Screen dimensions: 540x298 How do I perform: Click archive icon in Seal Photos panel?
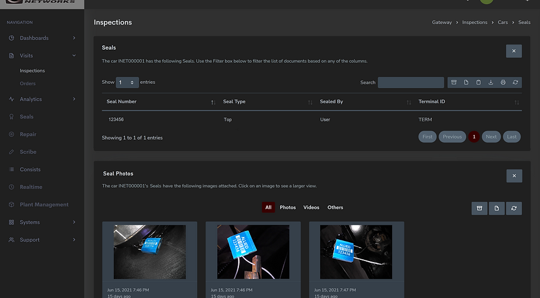(x=480, y=208)
